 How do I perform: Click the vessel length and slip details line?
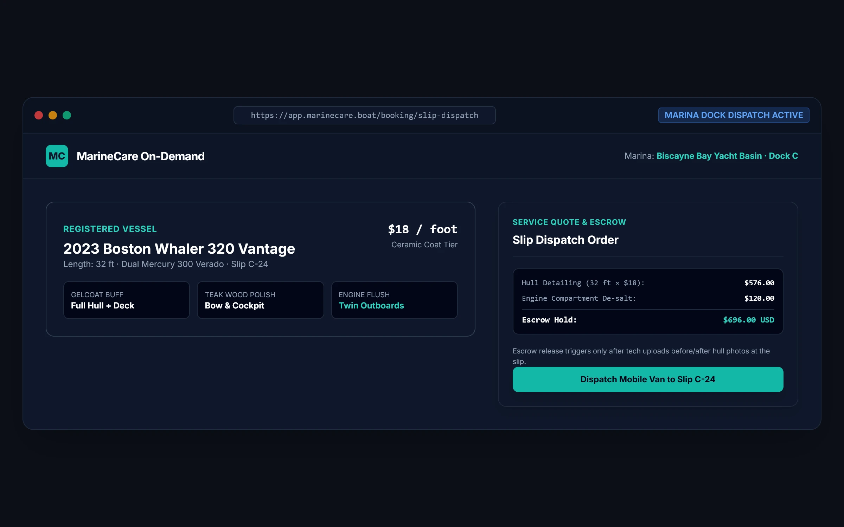(166, 264)
